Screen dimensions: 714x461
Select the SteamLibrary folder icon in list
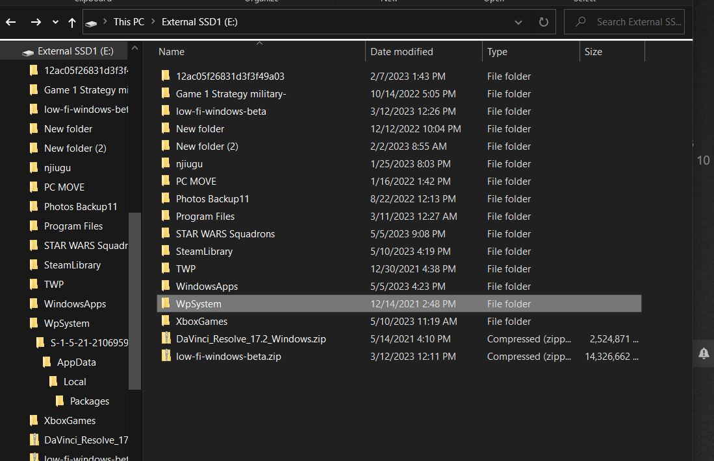click(x=166, y=251)
